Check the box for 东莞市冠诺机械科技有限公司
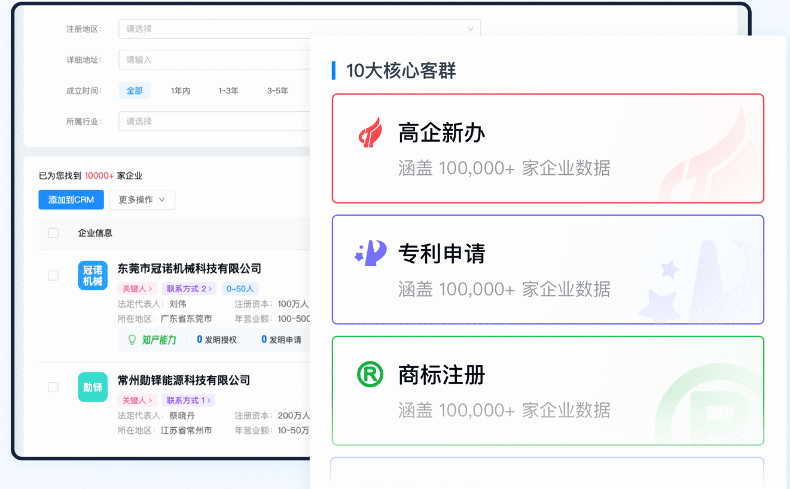The width and height of the screenshot is (790, 489). 53,275
